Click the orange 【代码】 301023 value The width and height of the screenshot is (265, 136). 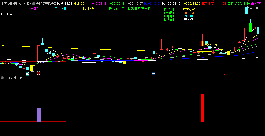point(189,13)
